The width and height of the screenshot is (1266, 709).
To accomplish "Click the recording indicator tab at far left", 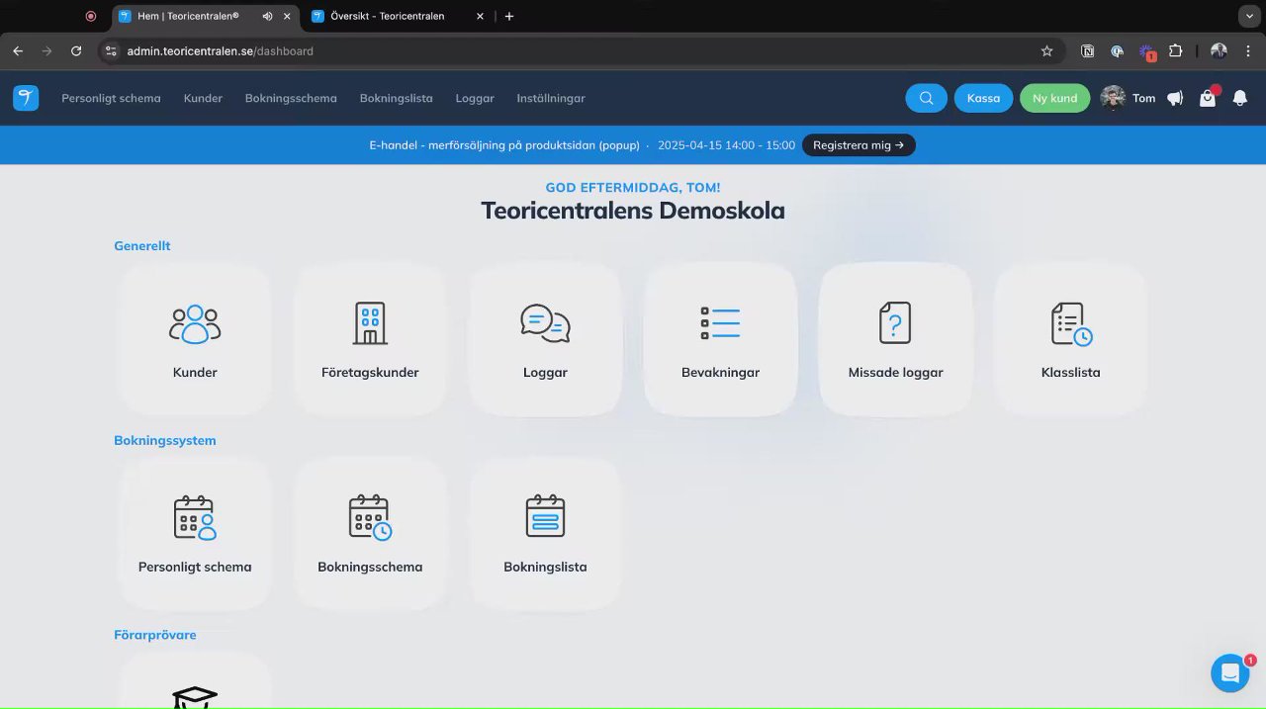I will tap(91, 16).
